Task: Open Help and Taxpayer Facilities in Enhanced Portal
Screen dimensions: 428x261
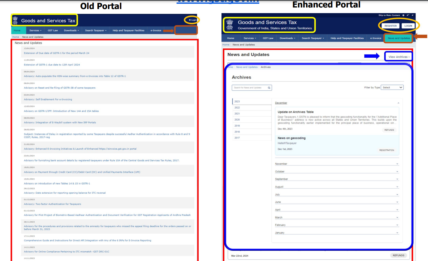Action: tap(347, 38)
